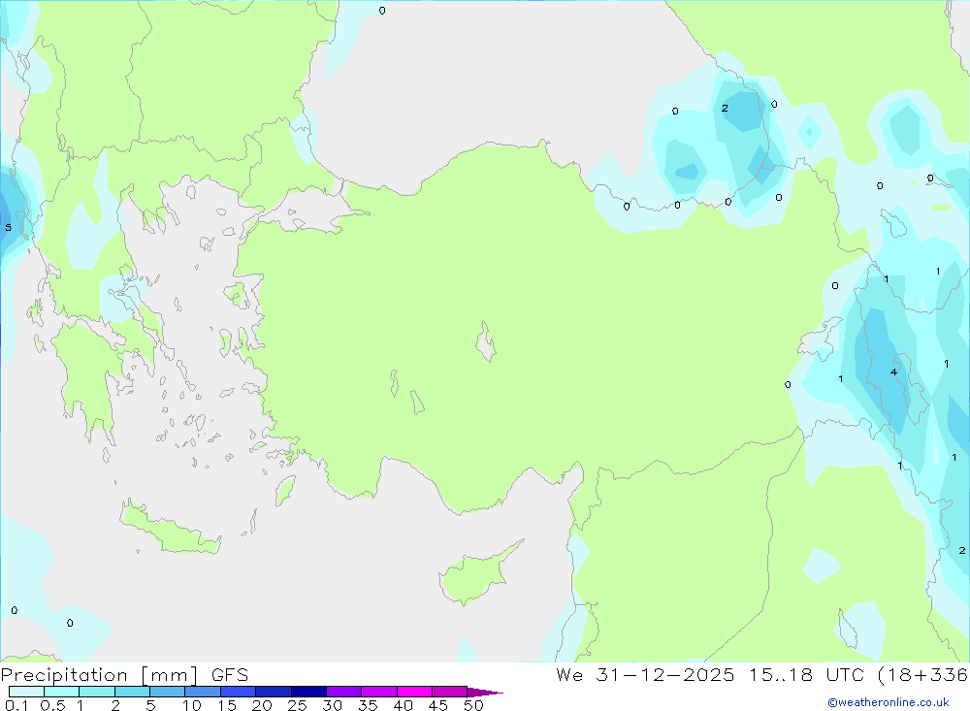Click legend scale label "25"
The image size is (970, 711).
point(297,705)
